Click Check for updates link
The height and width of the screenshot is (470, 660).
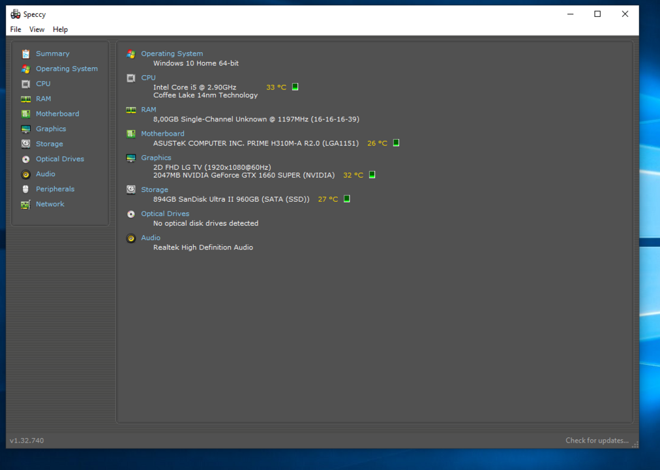pyautogui.click(x=597, y=441)
